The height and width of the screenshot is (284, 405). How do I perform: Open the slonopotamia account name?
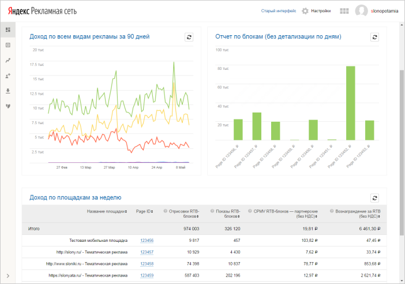[384, 11]
